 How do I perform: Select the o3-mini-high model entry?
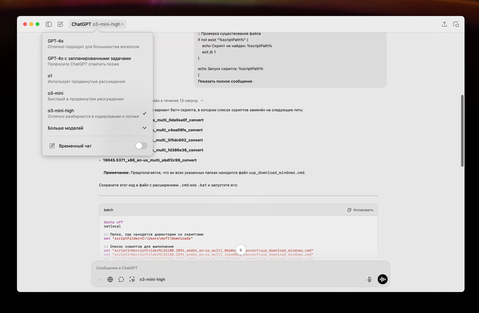[97, 113]
